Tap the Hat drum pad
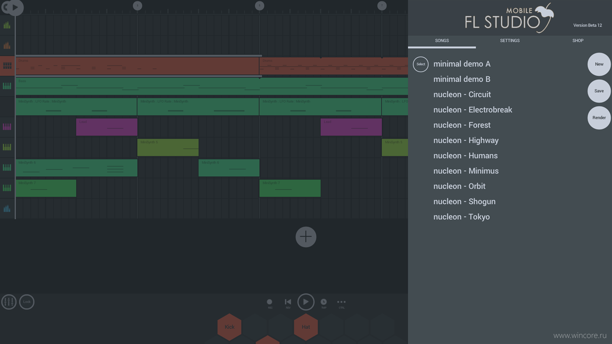 click(306, 327)
